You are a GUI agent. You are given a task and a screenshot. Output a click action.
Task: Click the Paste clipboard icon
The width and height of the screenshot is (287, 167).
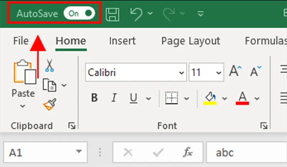tap(24, 72)
